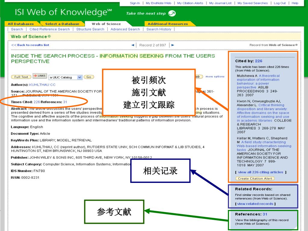The image size is (308, 231).
Task: Go to previous record arrow
Action: point(133,45)
